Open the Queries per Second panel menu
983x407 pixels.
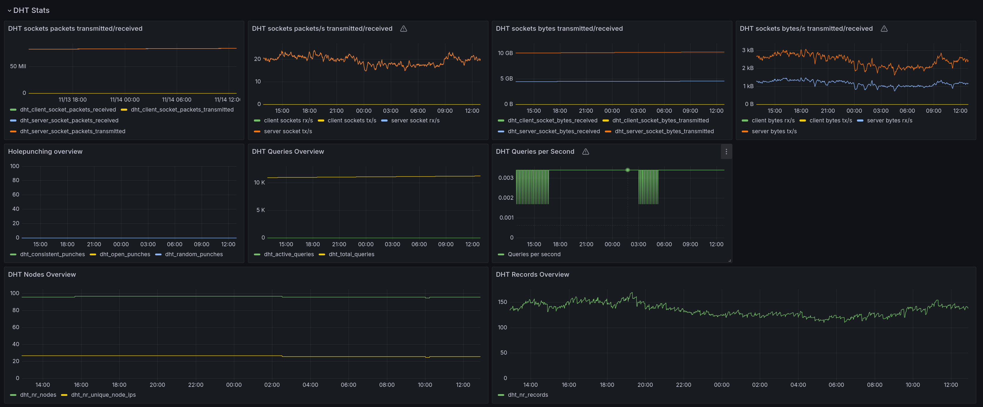click(726, 152)
